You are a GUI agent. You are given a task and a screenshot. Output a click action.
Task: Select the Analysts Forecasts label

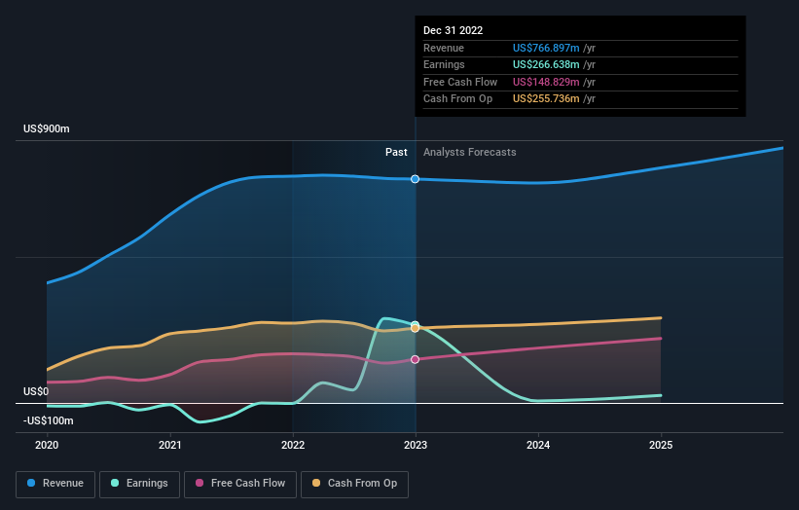coord(469,152)
